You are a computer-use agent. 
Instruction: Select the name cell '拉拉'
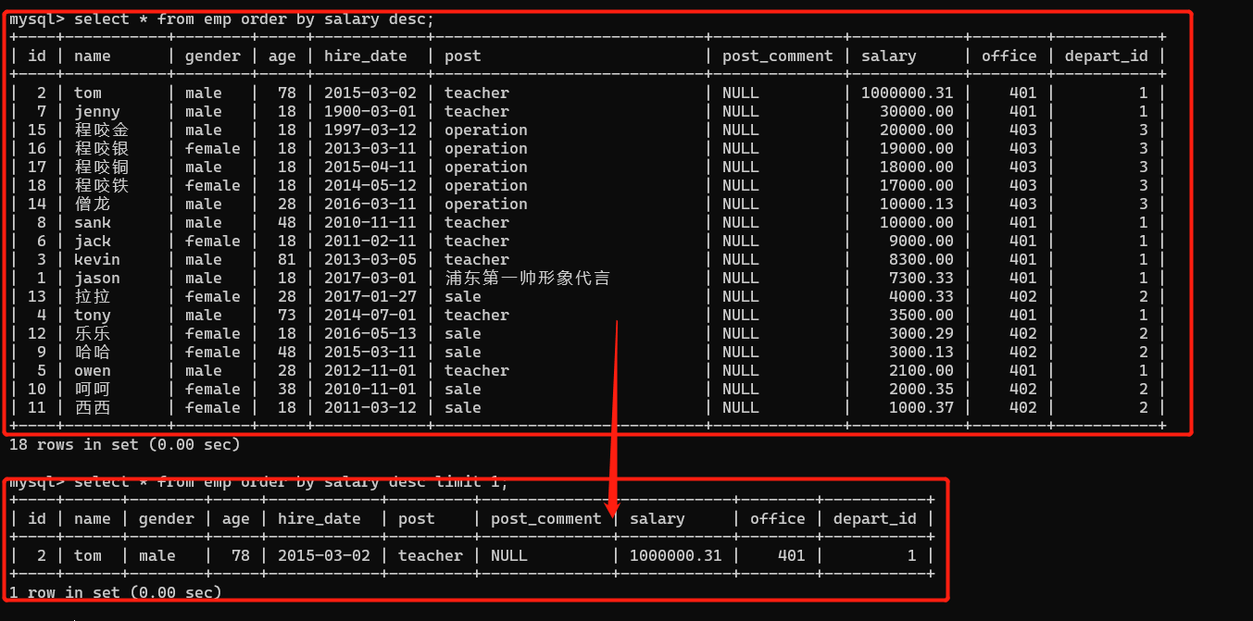93,296
